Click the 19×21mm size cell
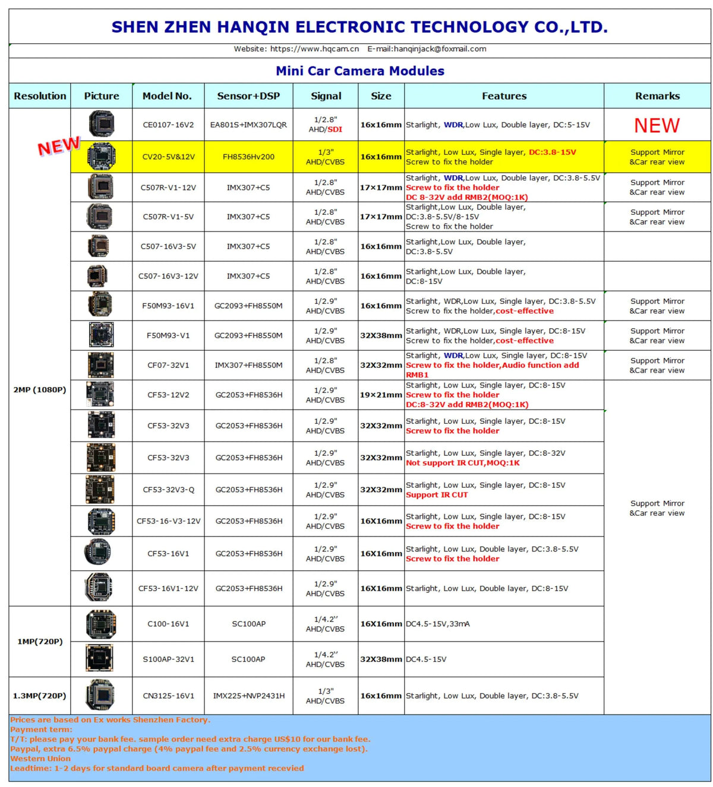Viewport: 713px width, 787px height. click(381, 395)
